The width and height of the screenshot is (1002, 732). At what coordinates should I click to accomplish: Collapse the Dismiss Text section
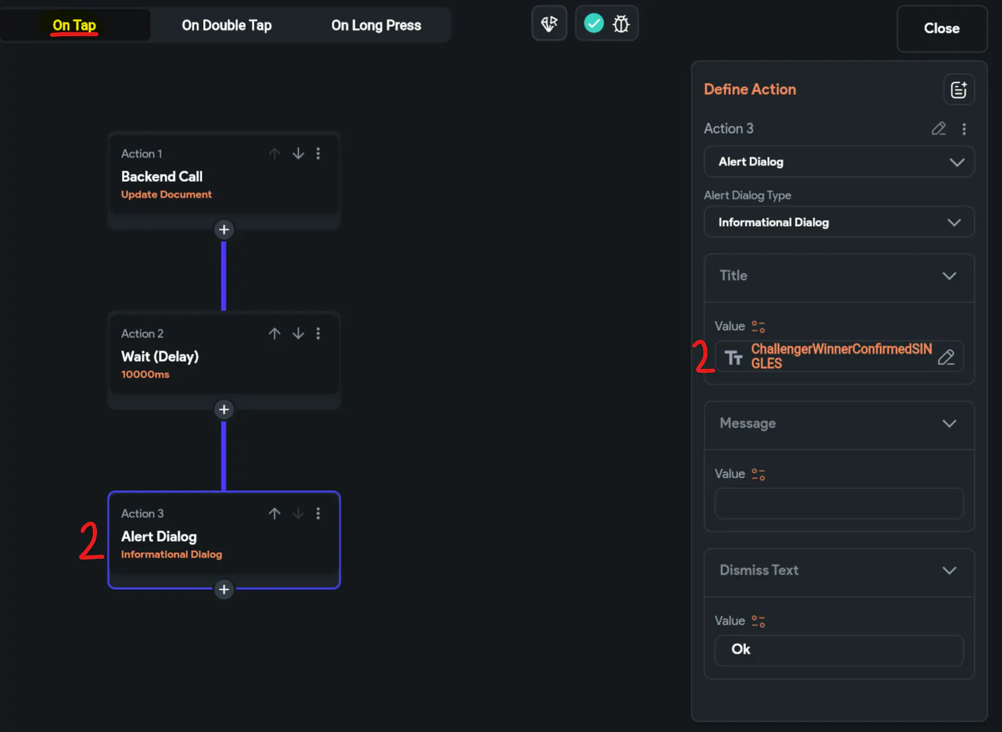point(949,571)
